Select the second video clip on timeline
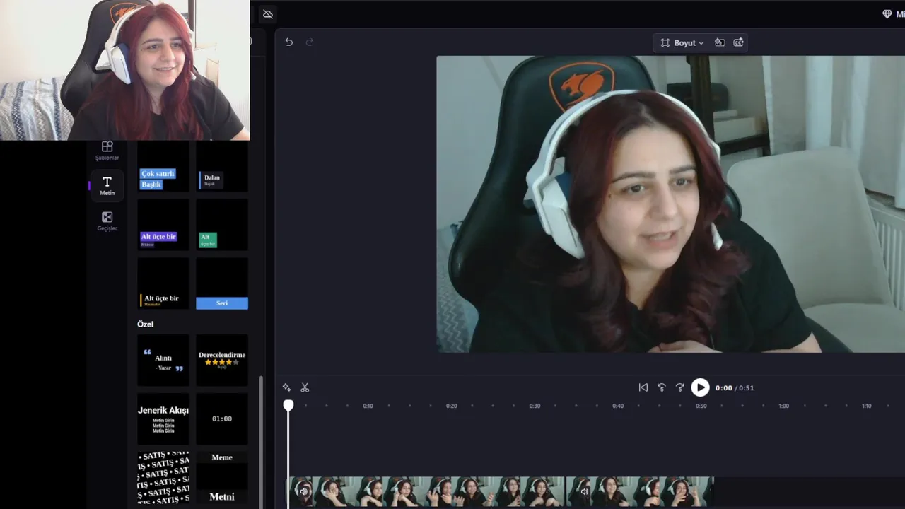This screenshot has height=509, width=905. click(640, 491)
